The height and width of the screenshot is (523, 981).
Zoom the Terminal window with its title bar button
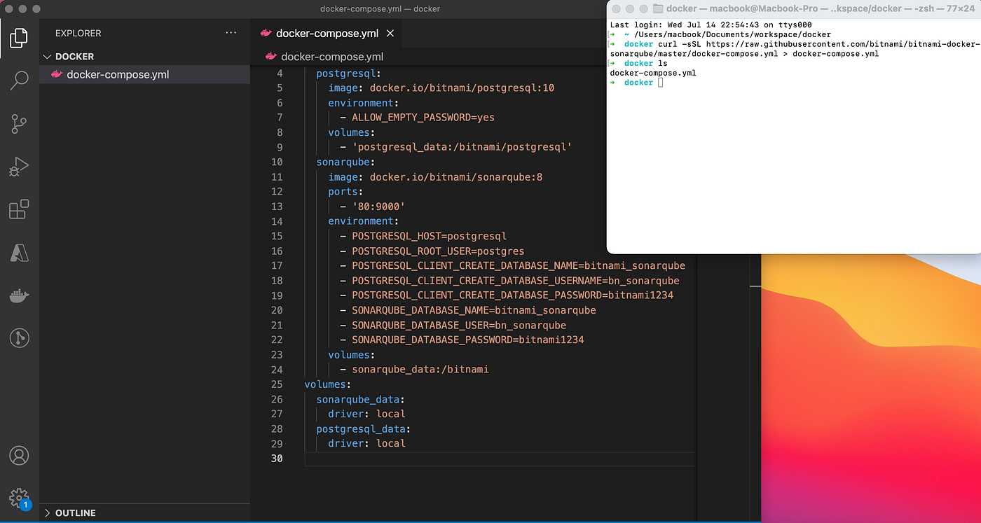point(644,8)
